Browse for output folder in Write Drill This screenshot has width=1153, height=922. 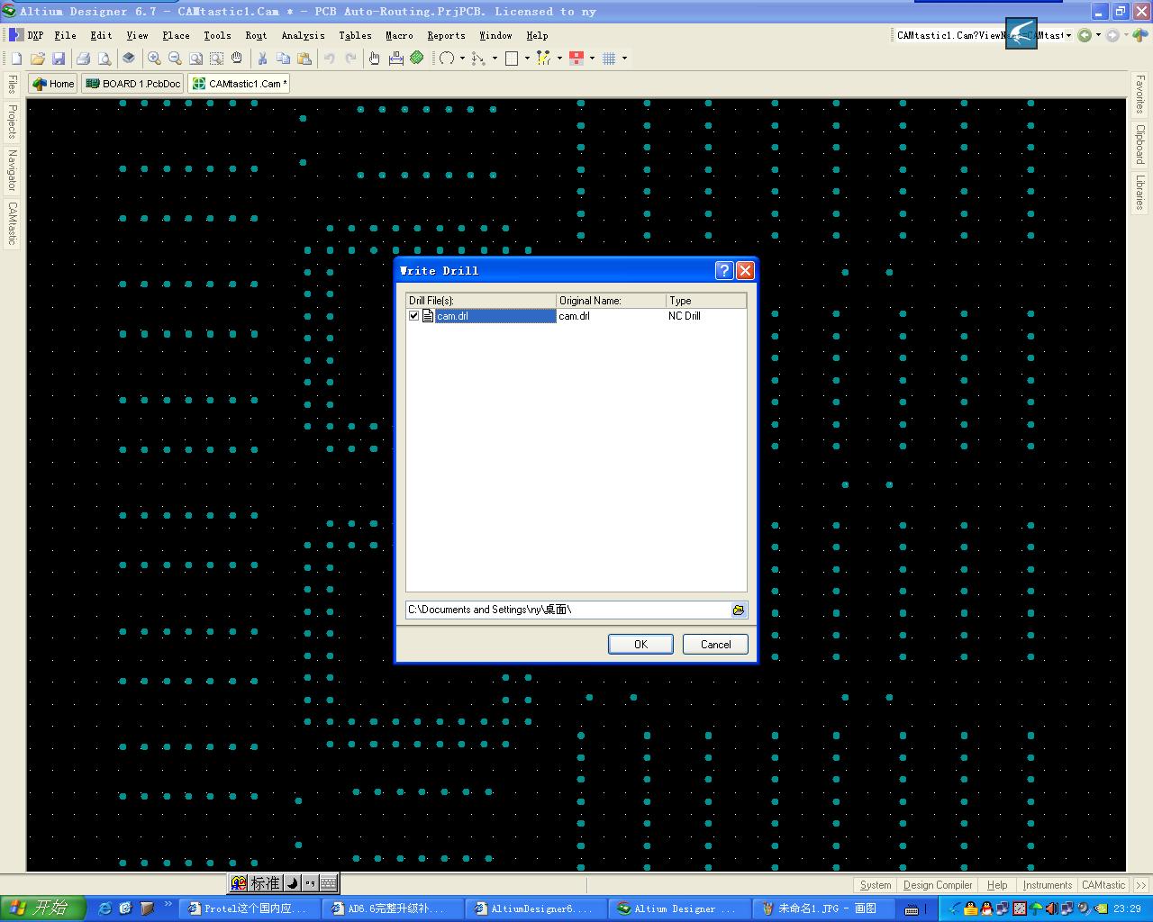(x=739, y=610)
